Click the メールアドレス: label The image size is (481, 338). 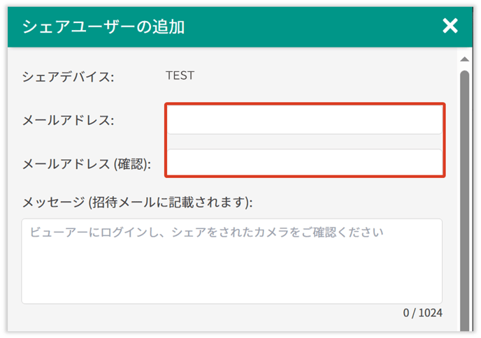coord(68,120)
